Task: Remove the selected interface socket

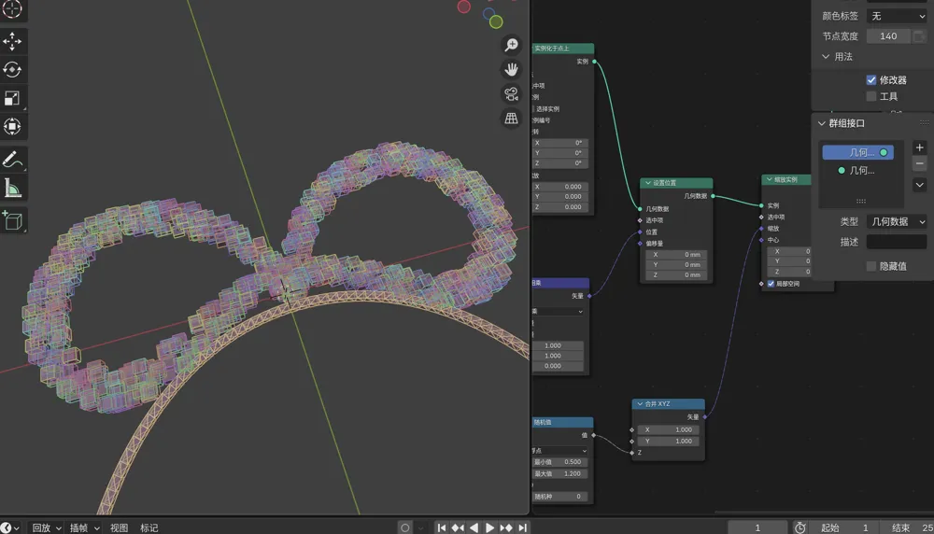Action: [x=920, y=163]
